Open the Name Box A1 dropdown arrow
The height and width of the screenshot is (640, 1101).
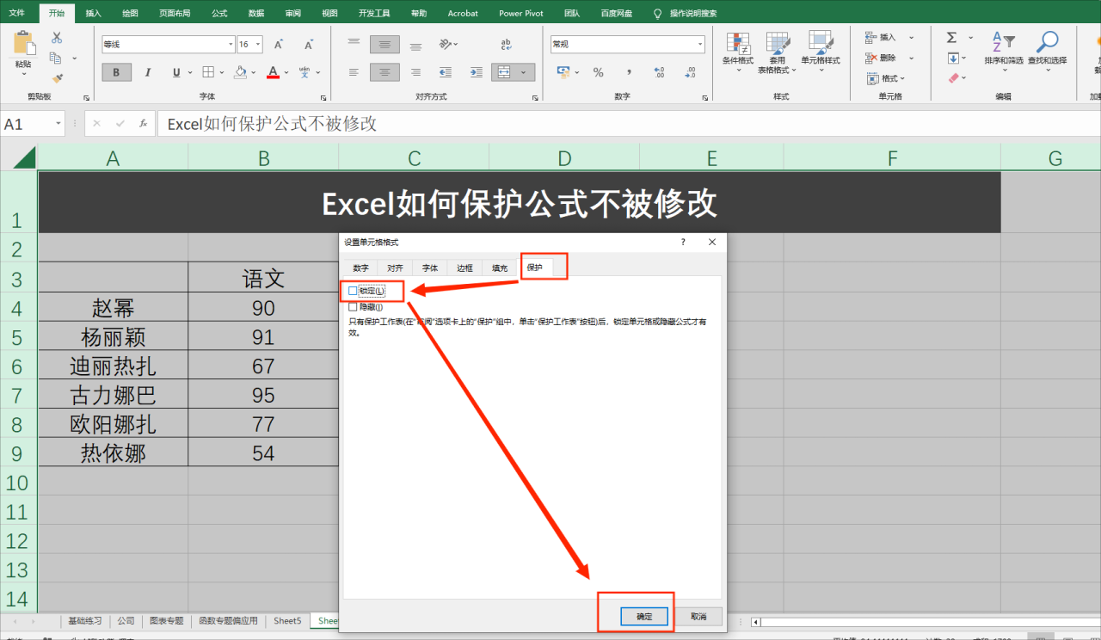point(58,124)
